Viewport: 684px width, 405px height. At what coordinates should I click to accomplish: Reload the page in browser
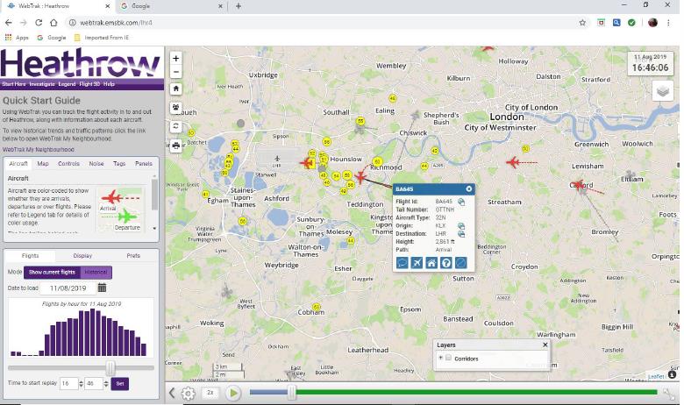39,23
